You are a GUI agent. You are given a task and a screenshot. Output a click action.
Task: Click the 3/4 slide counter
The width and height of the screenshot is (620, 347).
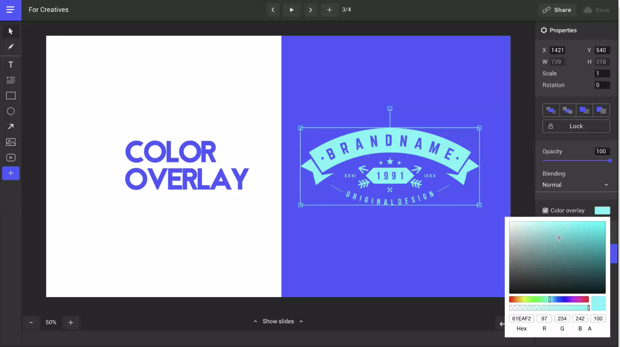pos(347,10)
